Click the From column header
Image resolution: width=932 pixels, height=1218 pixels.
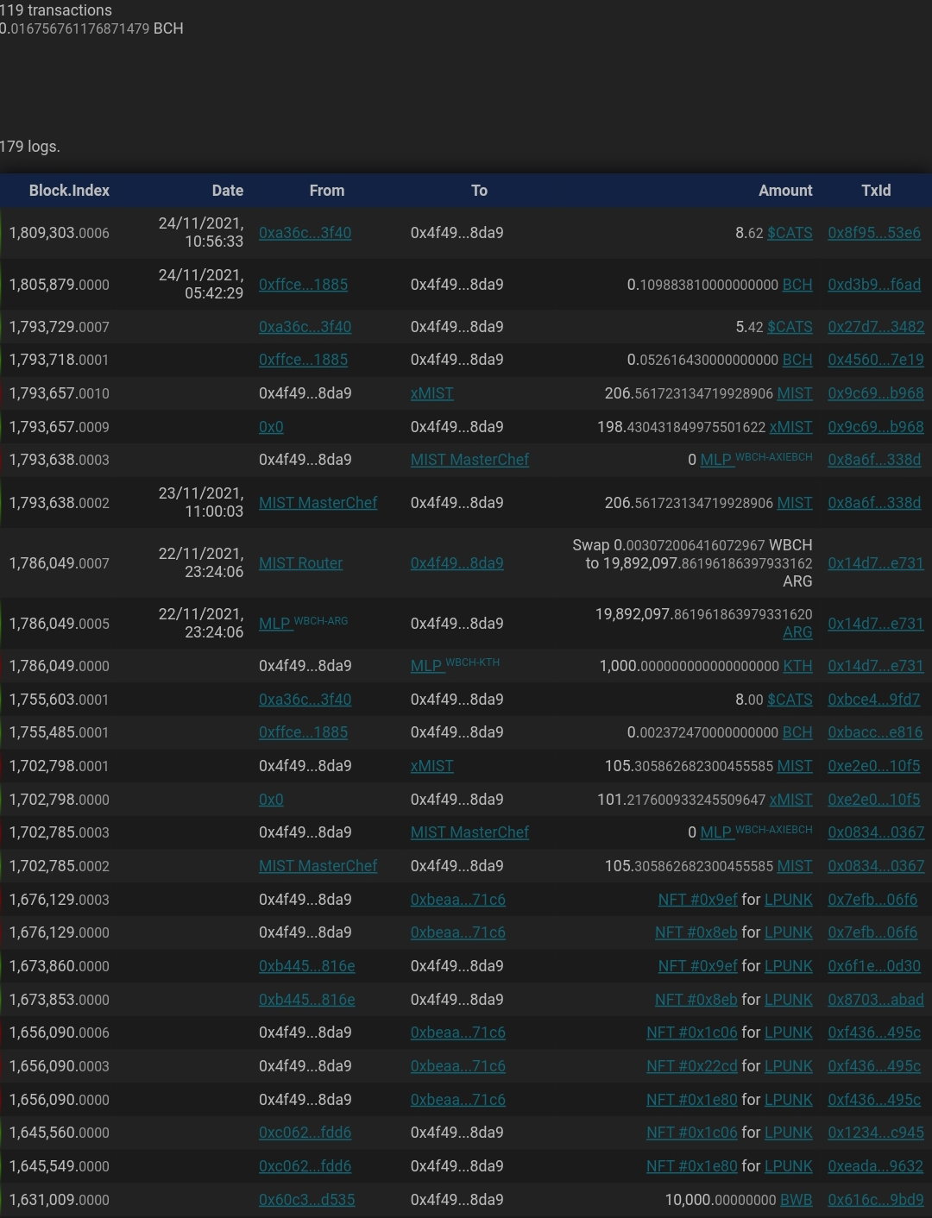coord(327,191)
